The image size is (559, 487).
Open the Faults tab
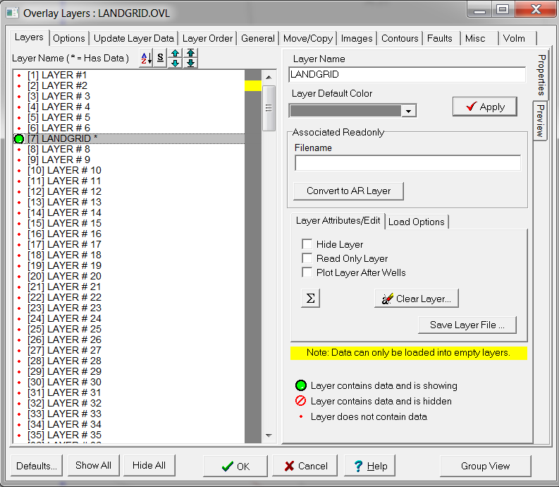440,38
